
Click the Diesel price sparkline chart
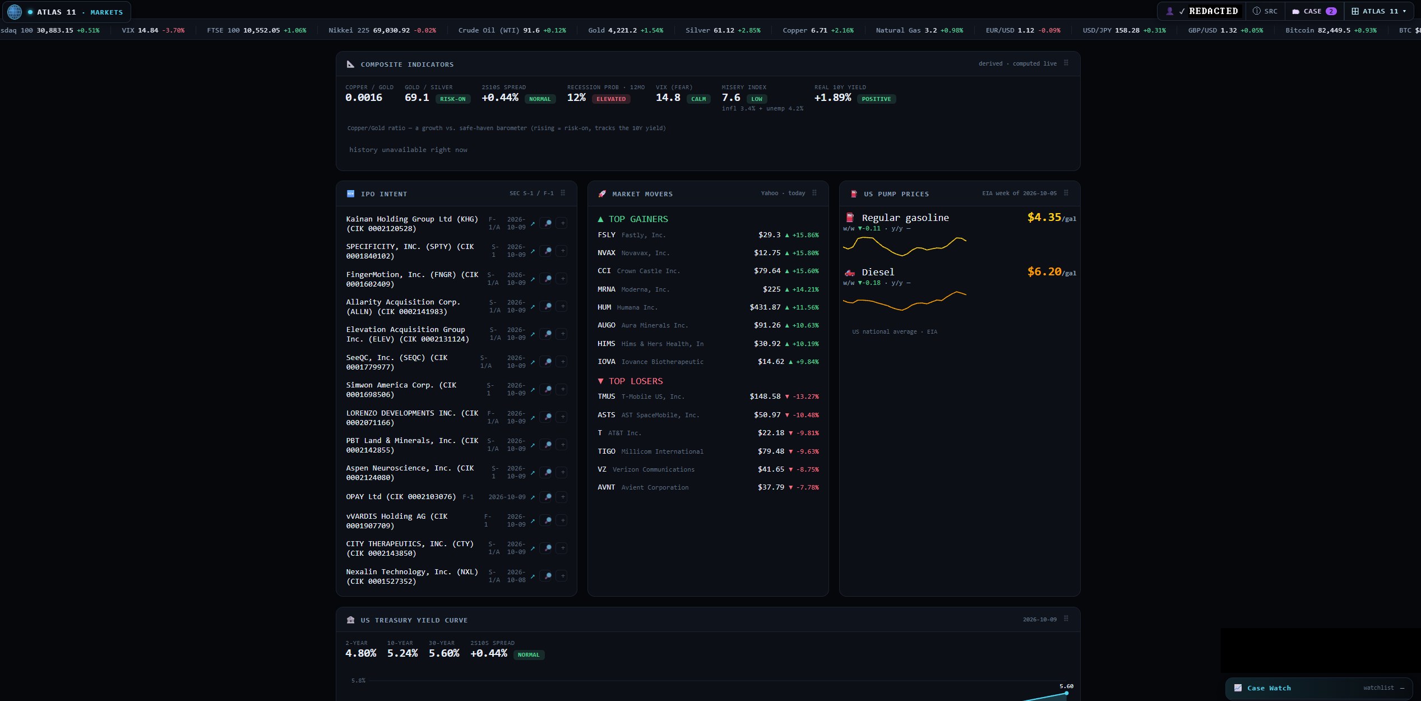tap(904, 301)
